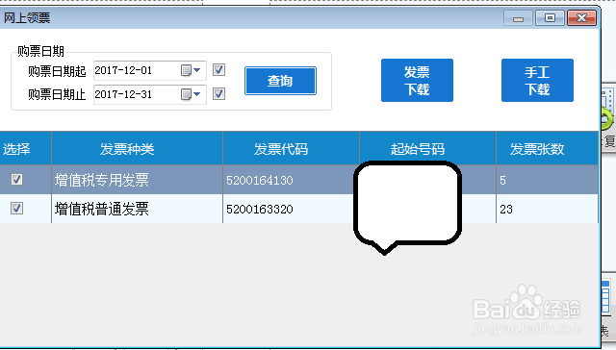Image resolution: width=616 pixels, height=350 pixels.
Task: Click the 发票种类 column header
Action: pos(137,149)
